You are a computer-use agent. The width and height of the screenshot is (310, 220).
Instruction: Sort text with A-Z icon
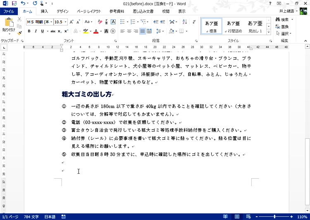(x=185, y=22)
